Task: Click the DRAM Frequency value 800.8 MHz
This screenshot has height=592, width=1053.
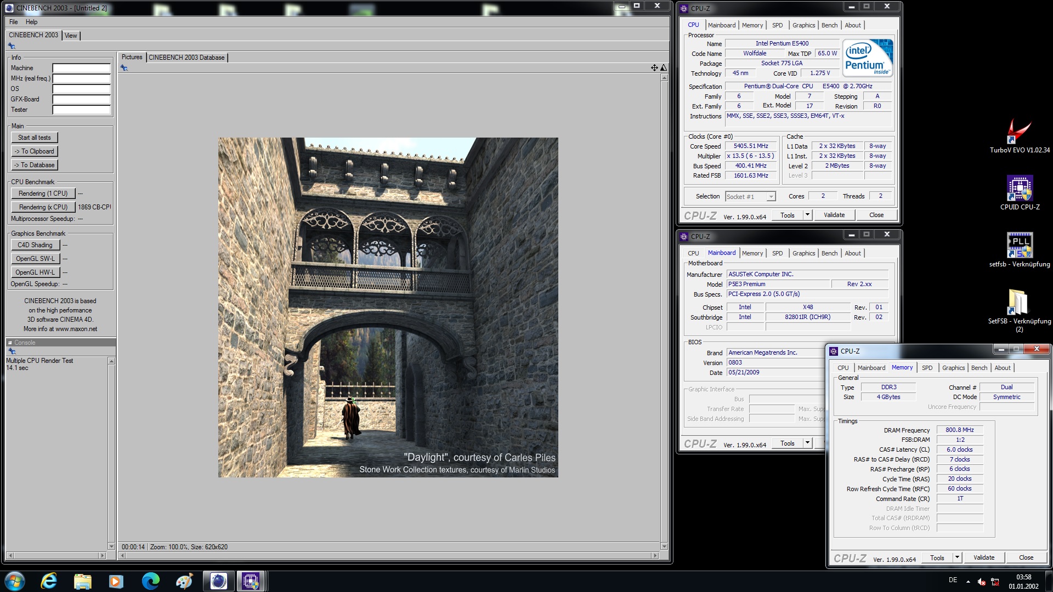Action: click(960, 430)
